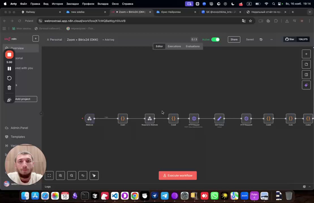This screenshot has width=314, height=203.
Task: Stop the screen recording
Action: (x=9, y=55)
